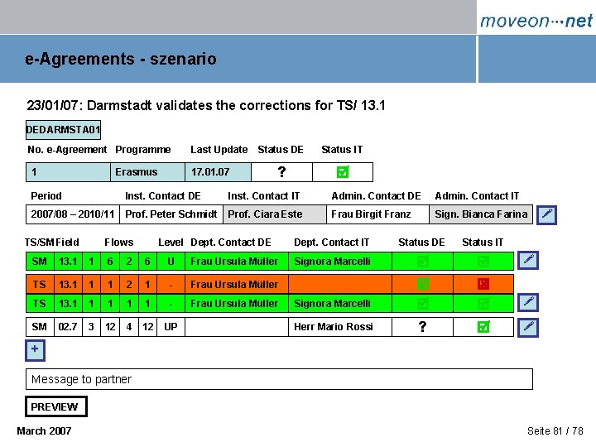
Task: Select Frau Ursula Müller in orange TS row
Action: 237,284
